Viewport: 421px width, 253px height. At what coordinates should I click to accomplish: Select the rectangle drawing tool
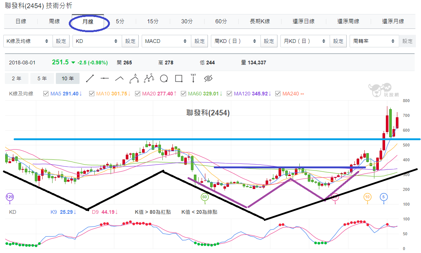click(179, 78)
